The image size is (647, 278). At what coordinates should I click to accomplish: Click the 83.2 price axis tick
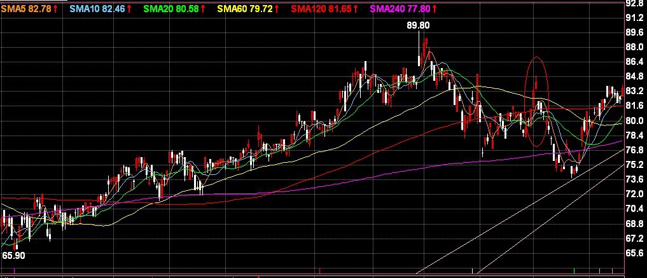[634, 91]
